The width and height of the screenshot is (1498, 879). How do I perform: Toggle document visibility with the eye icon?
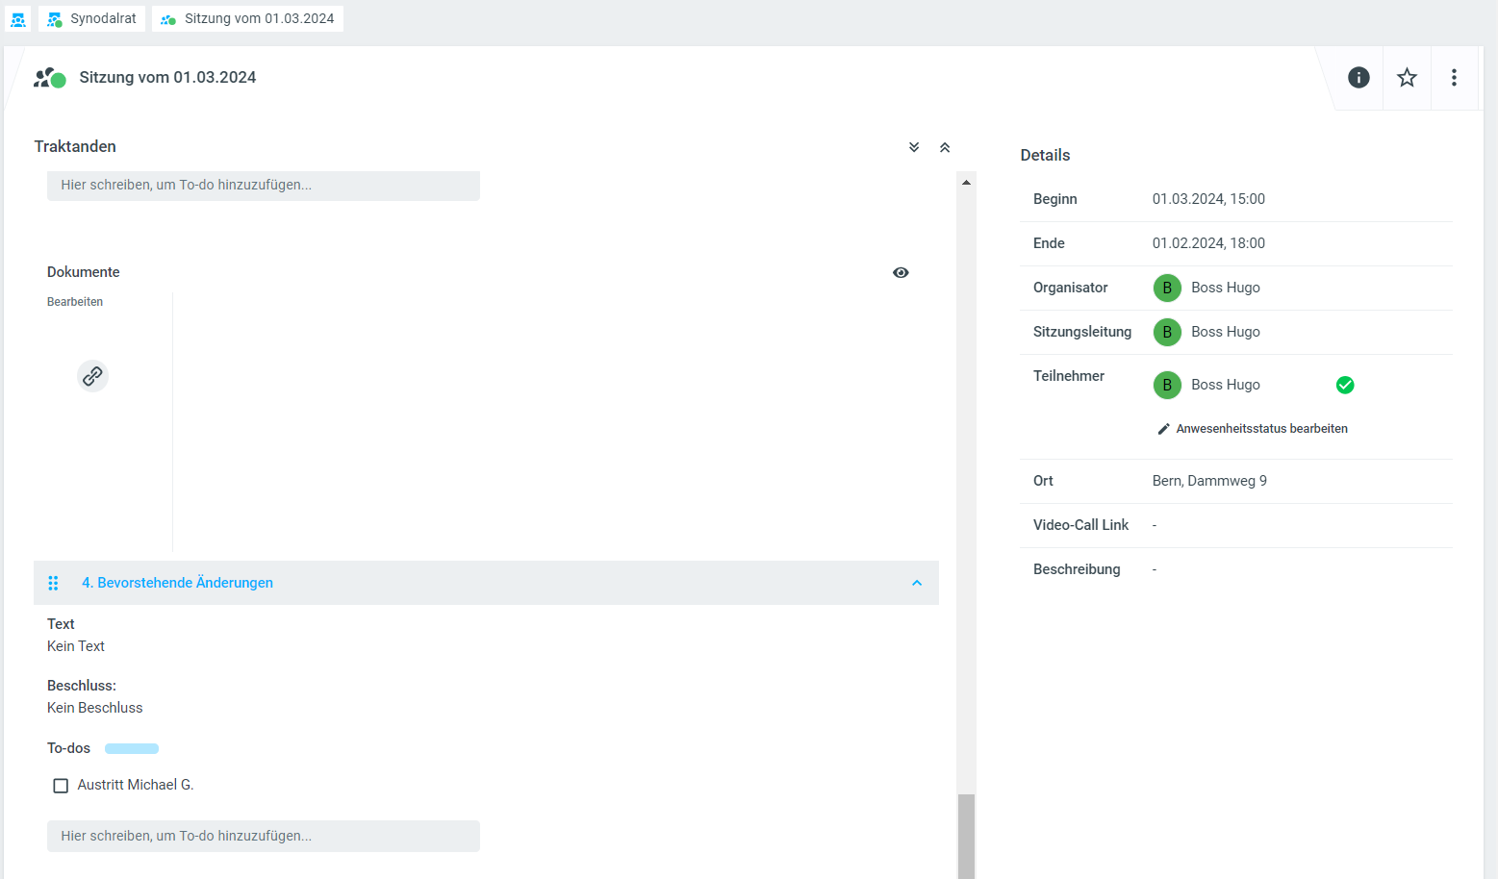pos(901,273)
